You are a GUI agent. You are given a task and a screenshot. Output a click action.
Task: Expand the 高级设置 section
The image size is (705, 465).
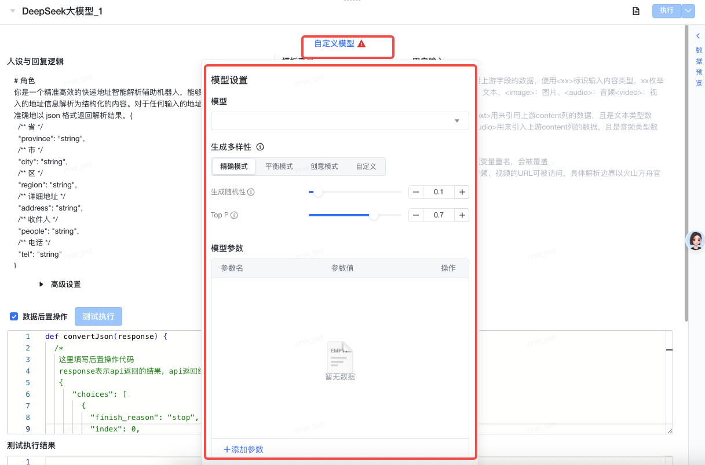[60, 285]
